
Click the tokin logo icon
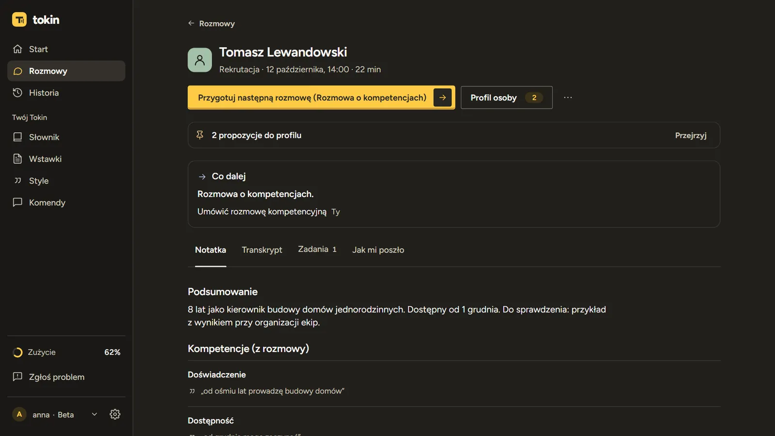(19, 19)
